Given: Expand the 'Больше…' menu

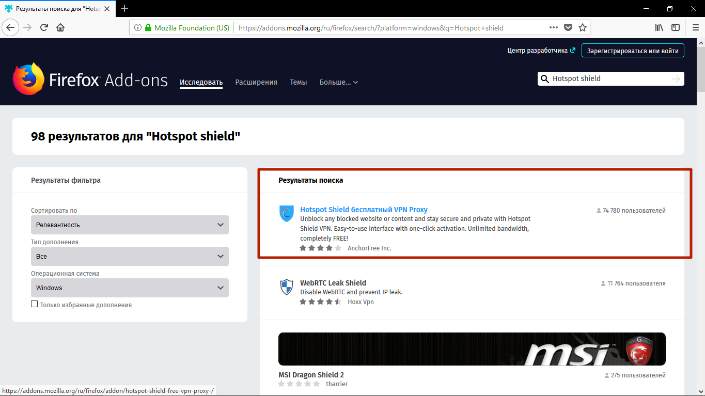Looking at the screenshot, I should coord(339,82).
